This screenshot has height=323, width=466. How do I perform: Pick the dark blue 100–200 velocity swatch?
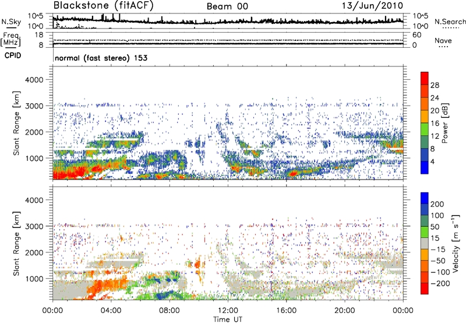pos(425,209)
